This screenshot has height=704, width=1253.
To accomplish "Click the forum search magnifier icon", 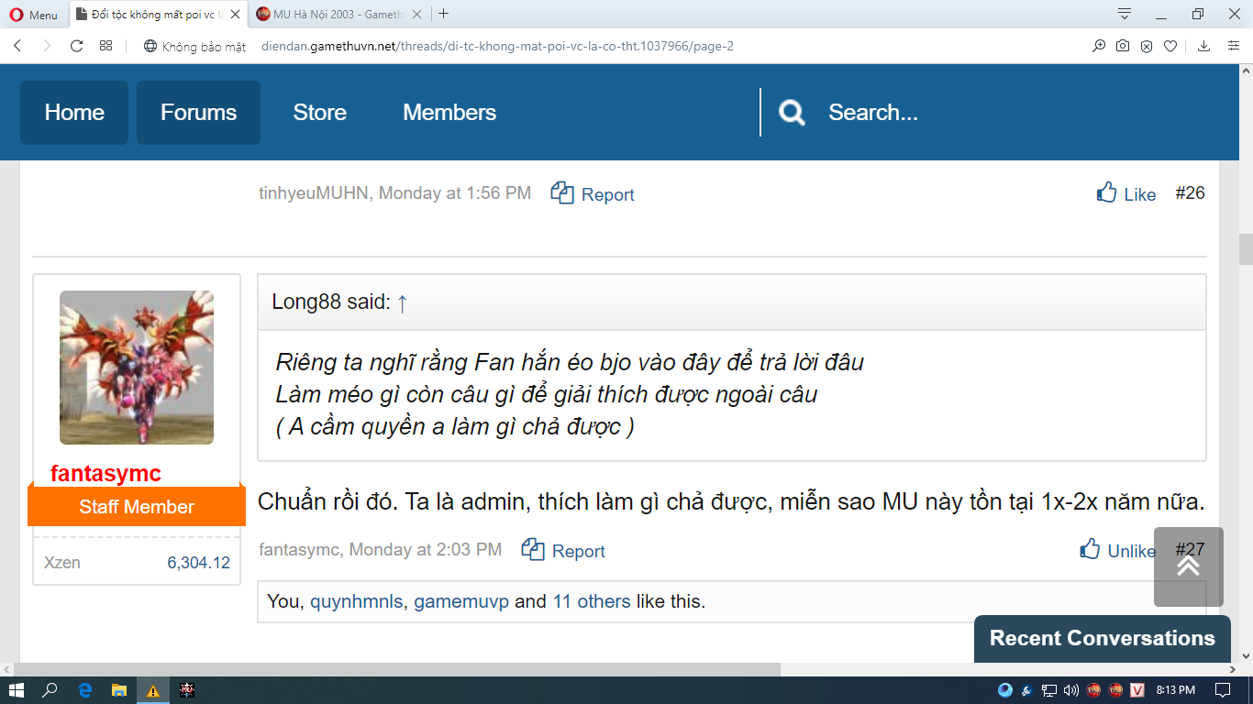I will coord(792,113).
